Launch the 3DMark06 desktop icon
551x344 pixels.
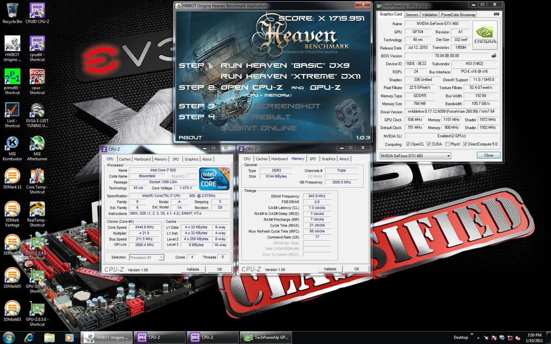(12, 245)
